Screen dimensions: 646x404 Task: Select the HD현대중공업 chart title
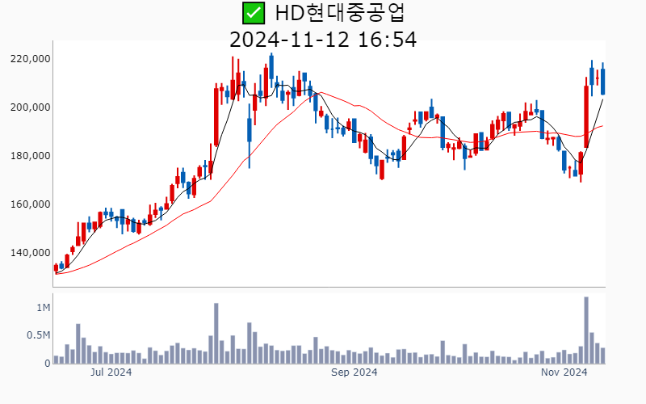(340, 13)
